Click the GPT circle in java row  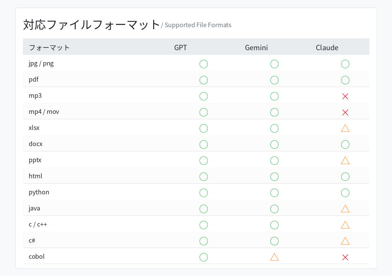point(204,209)
